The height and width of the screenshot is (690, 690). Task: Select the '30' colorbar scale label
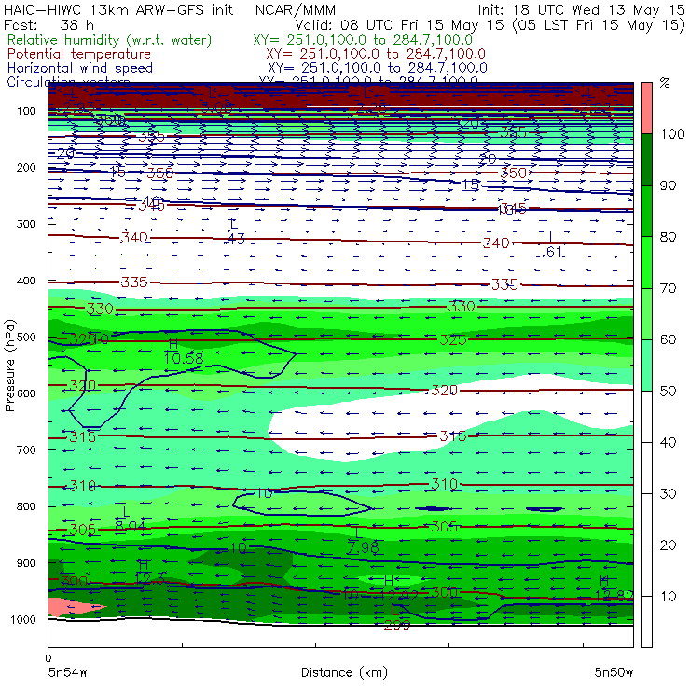click(668, 494)
